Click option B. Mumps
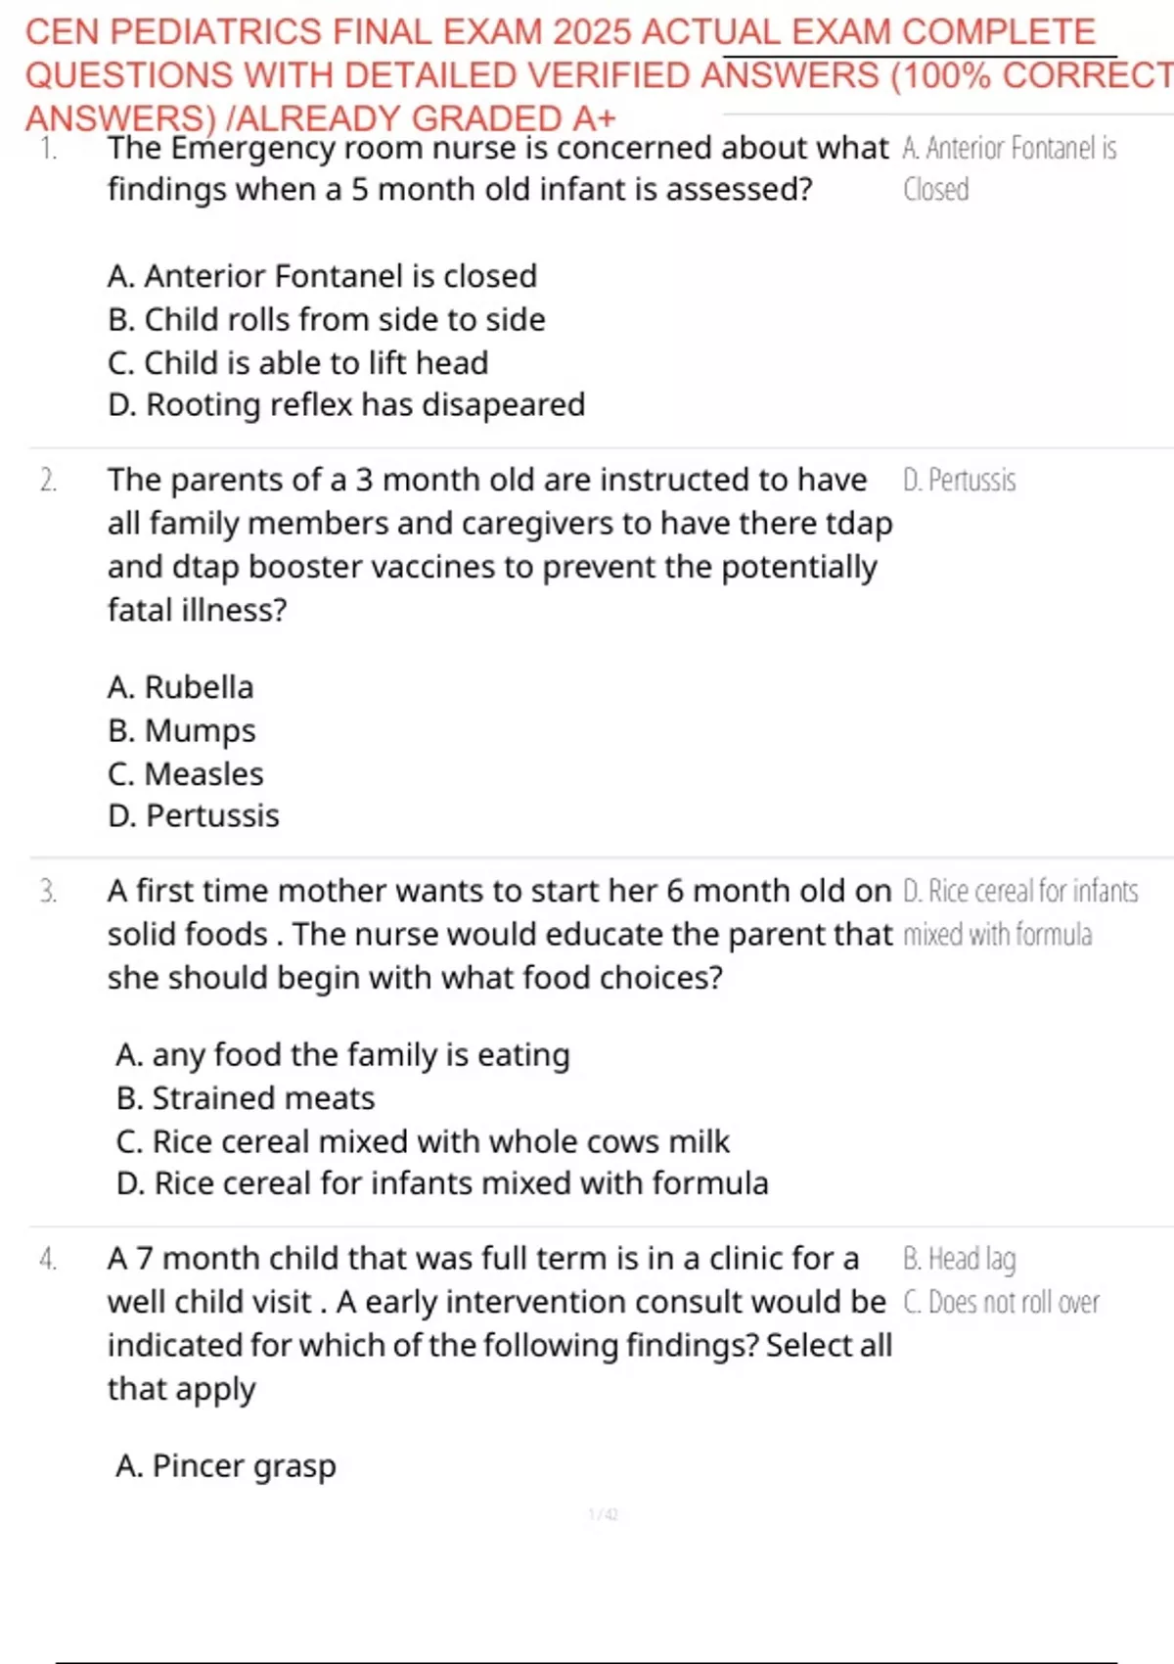Image resolution: width=1174 pixels, height=1664 pixels. pyautogui.click(x=181, y=730)
